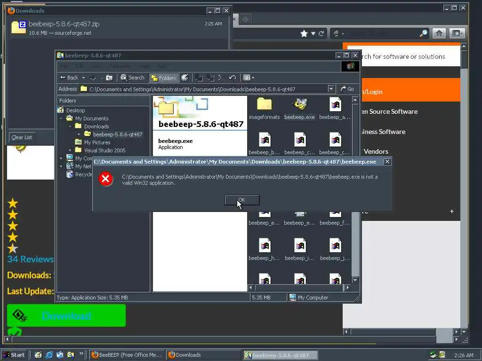Click the SourceForge search software input field
Image resolution: width=482 pixels, height=361 pixels.
tap(403, 56)
